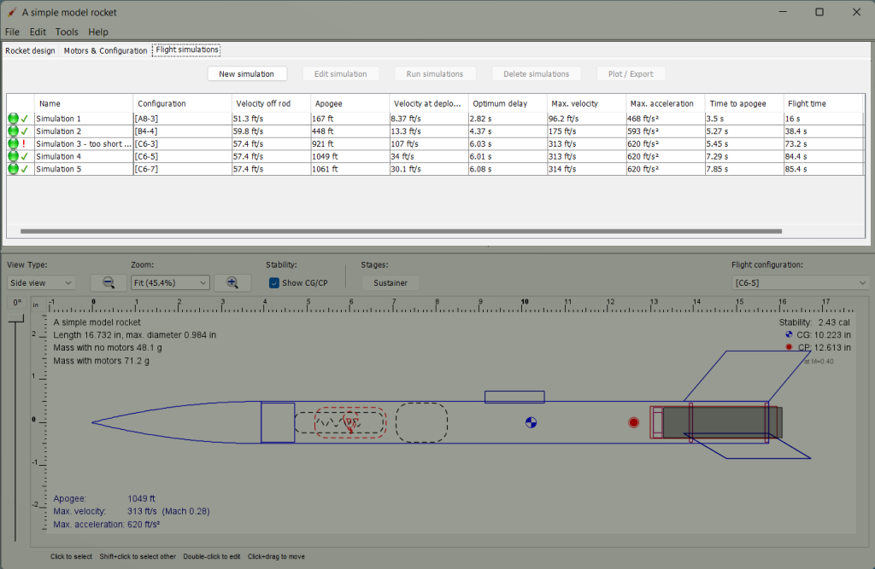Expand the Zoom Fit percentage dropdown
This screenshot has width=875, height=569.
(x=170, y=282)
